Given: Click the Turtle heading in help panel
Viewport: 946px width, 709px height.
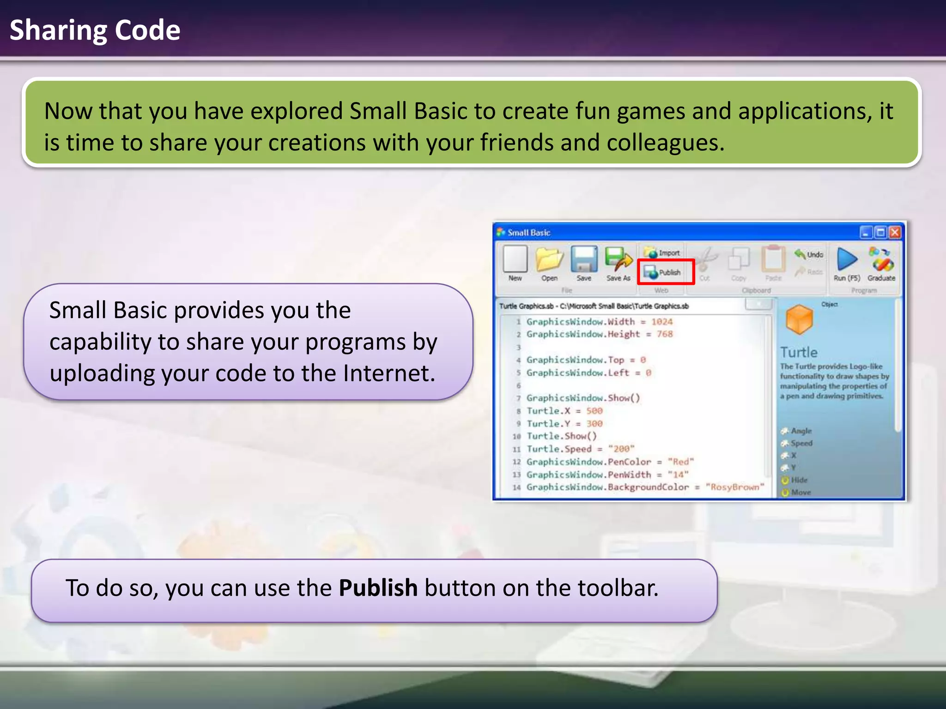Looking at the screenshot, I should tap(799, 353).
